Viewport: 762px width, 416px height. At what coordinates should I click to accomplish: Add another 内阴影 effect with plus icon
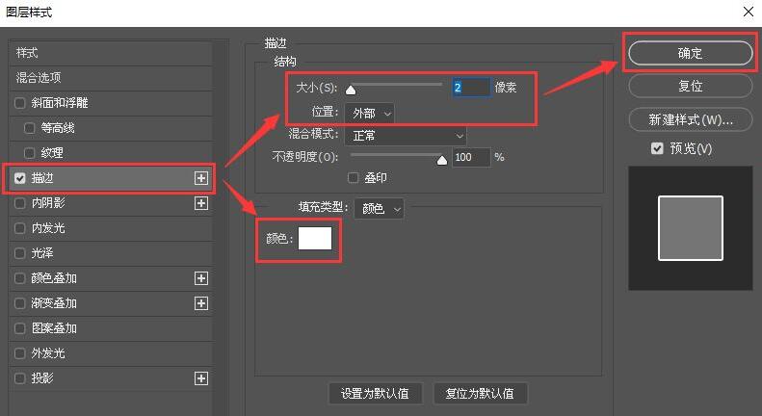[201, 203]
